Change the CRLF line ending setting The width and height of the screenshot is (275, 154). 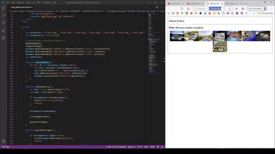click(x=146, y=147)
